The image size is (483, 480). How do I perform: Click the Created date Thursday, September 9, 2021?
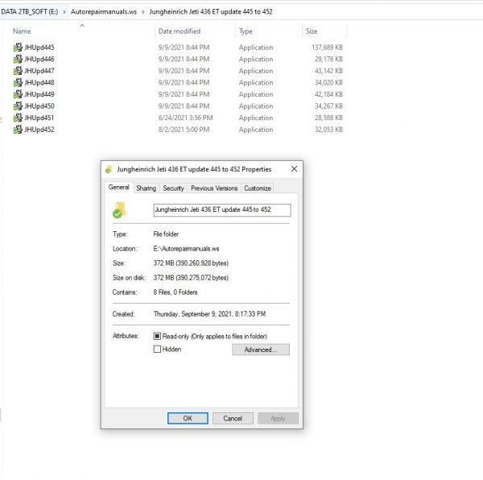209,314
